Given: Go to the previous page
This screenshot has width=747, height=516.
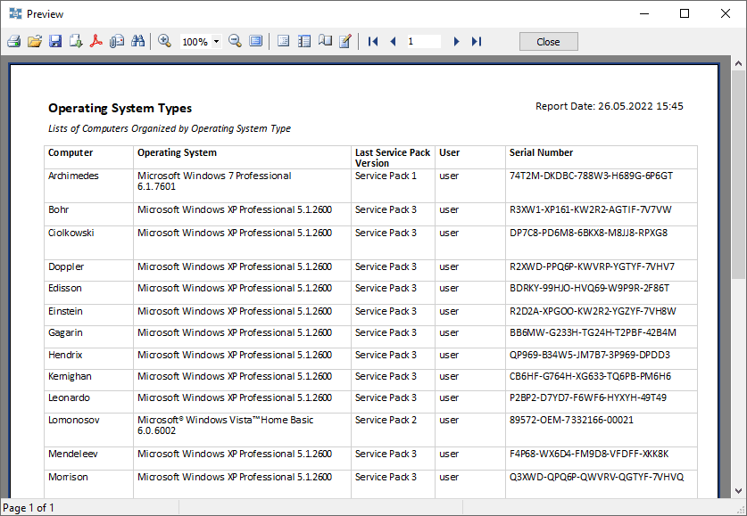Looking at the screenshot, I should pyautogui.click(x=393, y=41).
